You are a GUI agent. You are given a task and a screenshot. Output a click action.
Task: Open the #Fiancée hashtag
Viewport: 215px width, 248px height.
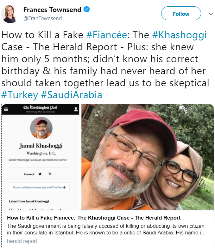pyautogui.click(x=106, y=35)
